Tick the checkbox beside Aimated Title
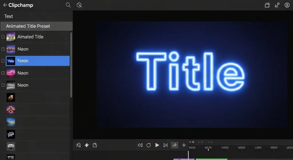The height and width of the screenshot is (160, 293). pos(3,37)
